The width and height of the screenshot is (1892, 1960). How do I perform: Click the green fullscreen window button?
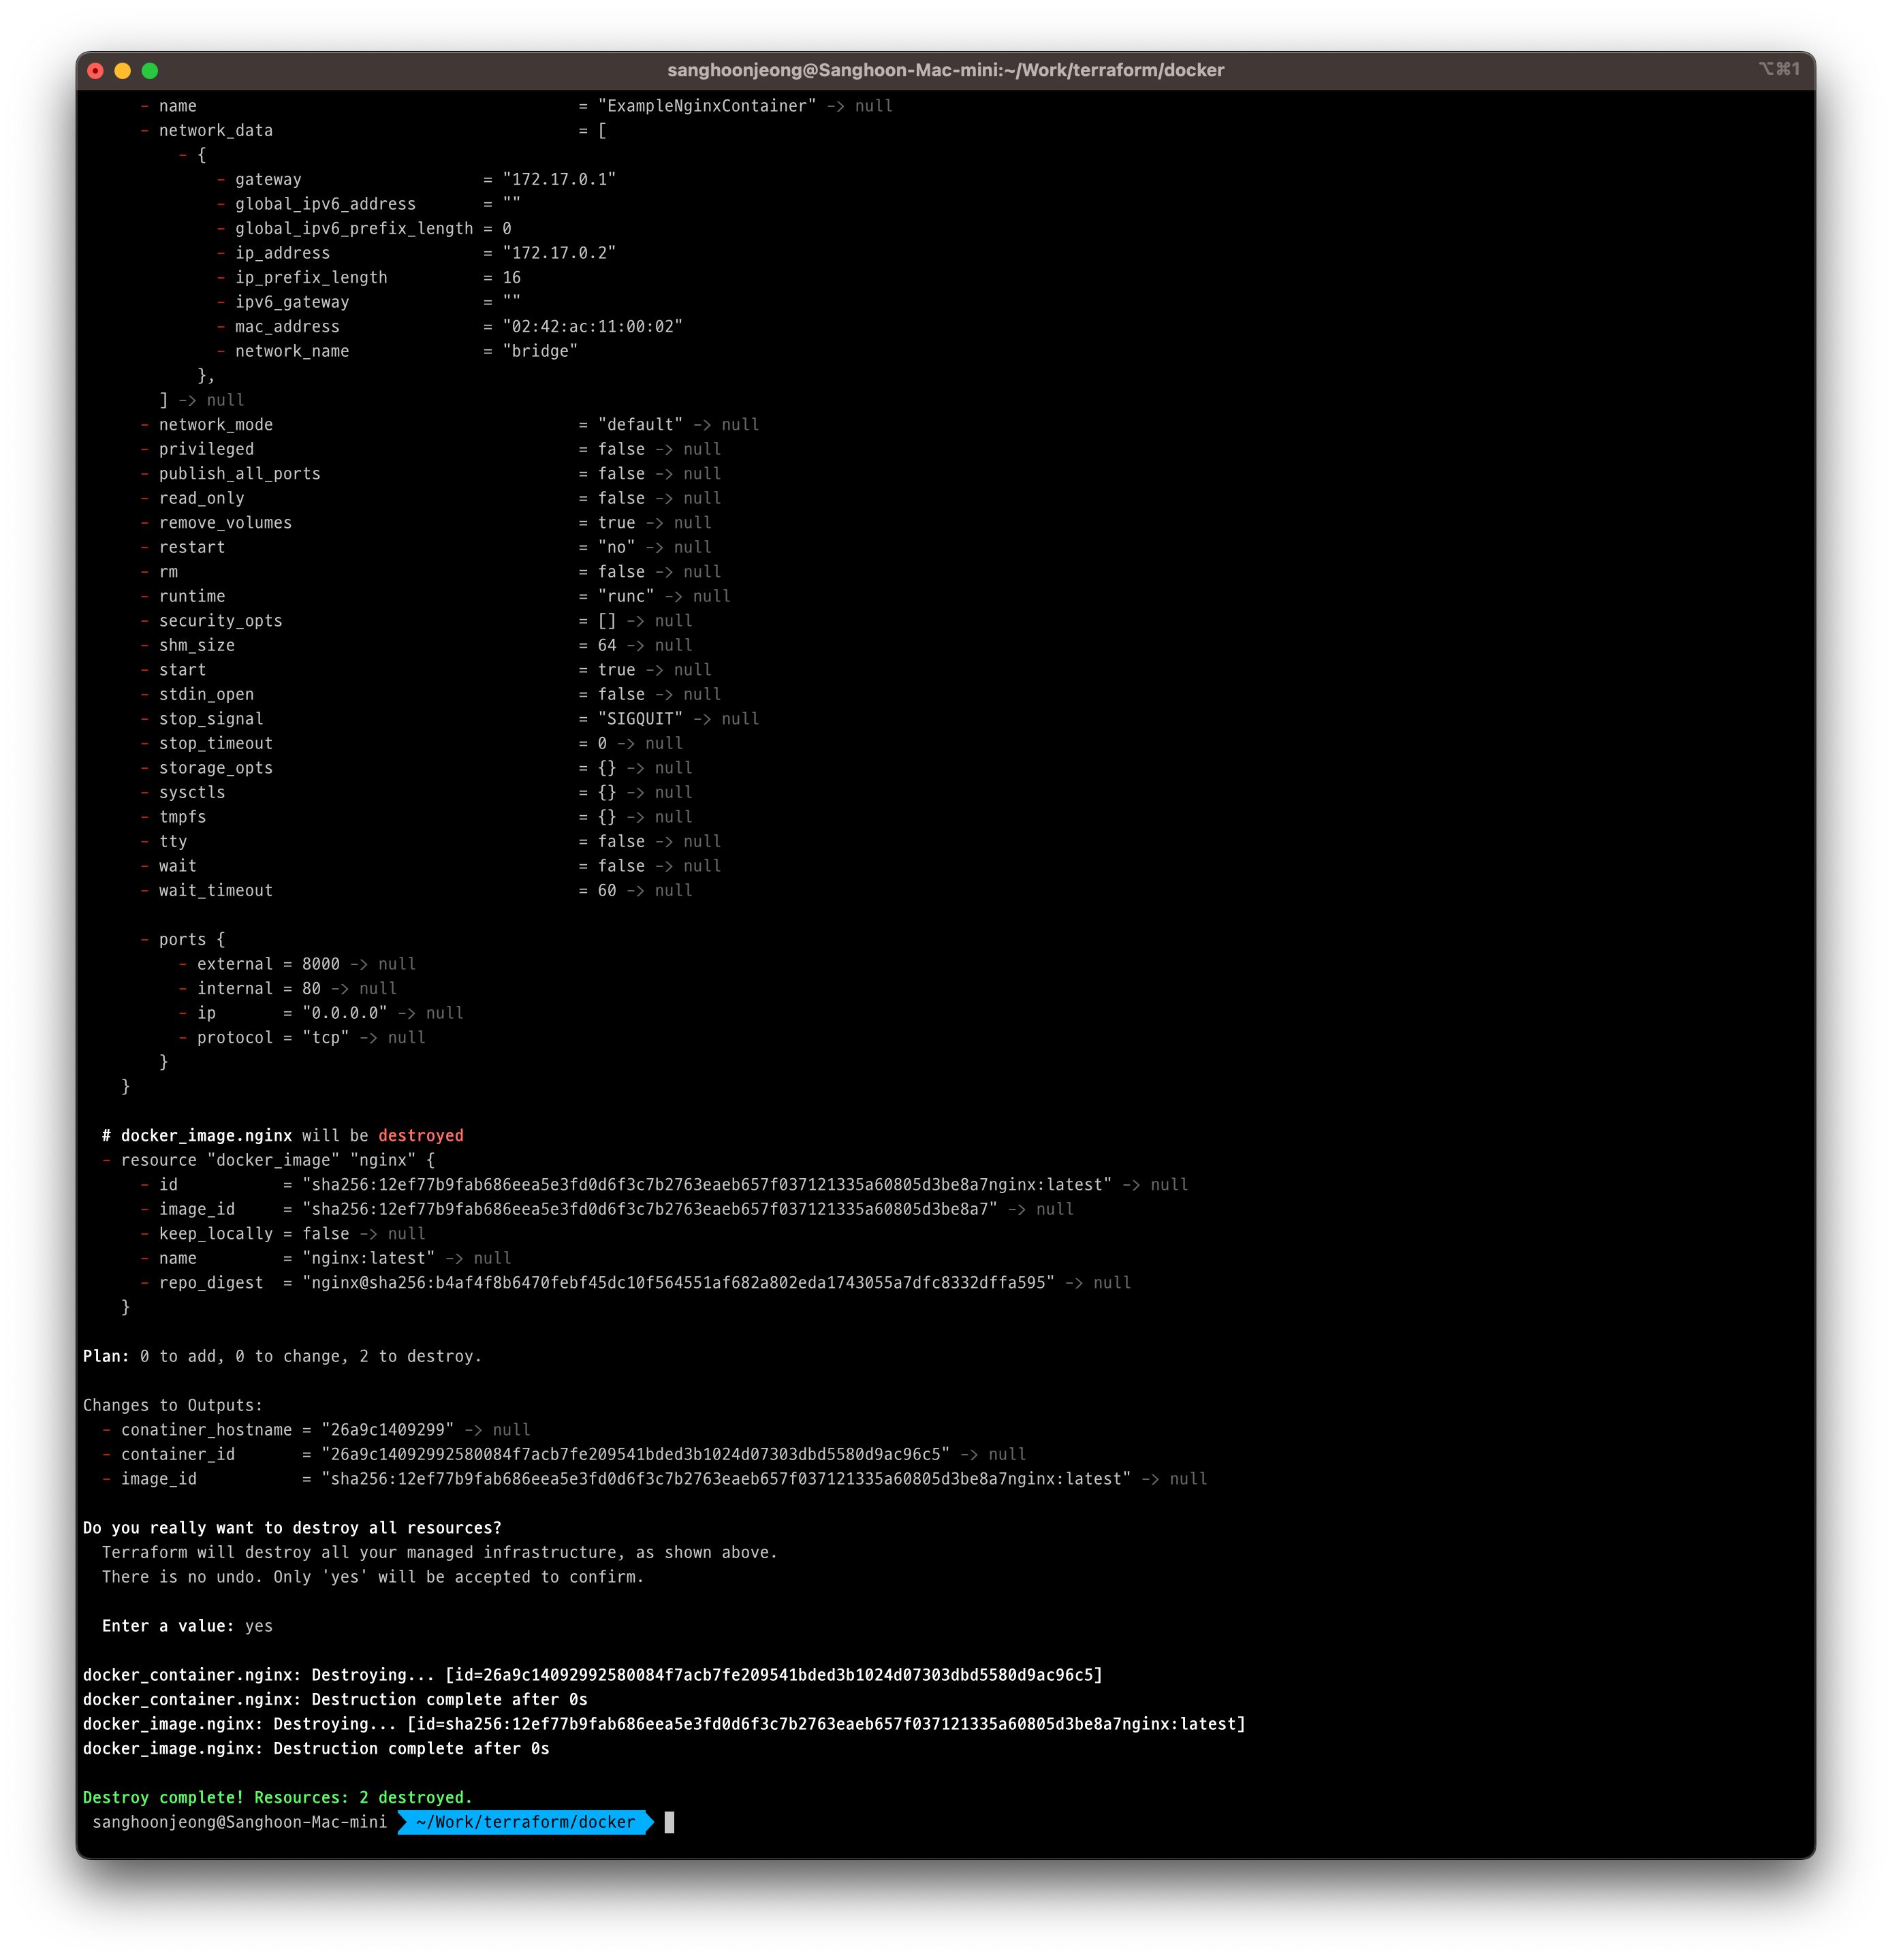[150, 71]
